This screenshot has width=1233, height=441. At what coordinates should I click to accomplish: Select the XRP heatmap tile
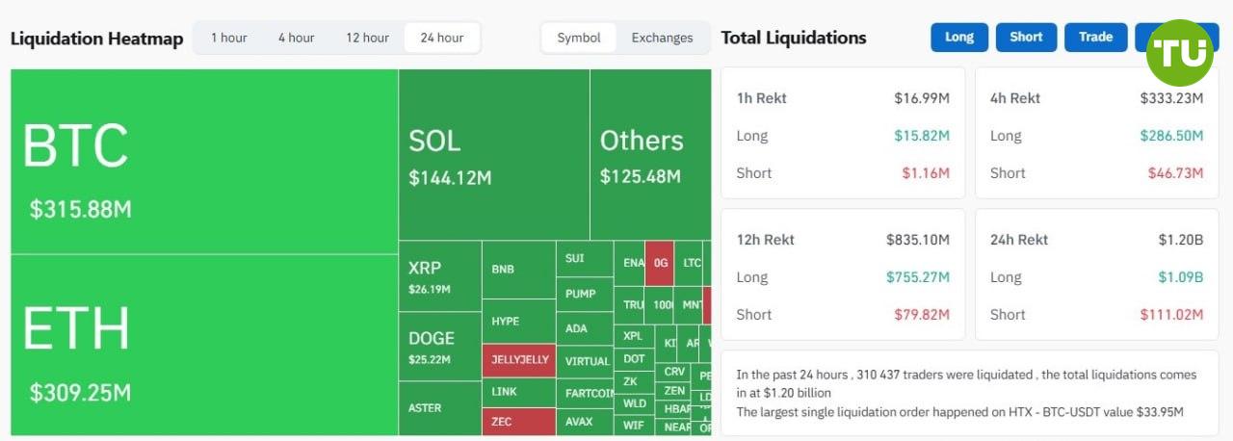pyautogui.click(x=439, y=275)
